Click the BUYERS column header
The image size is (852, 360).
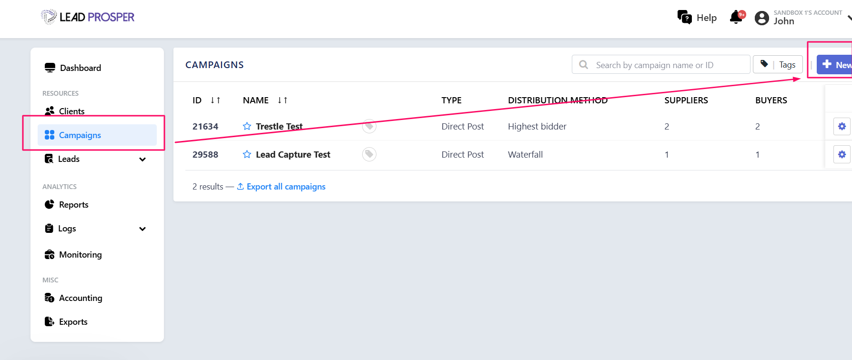click(771, 100)
